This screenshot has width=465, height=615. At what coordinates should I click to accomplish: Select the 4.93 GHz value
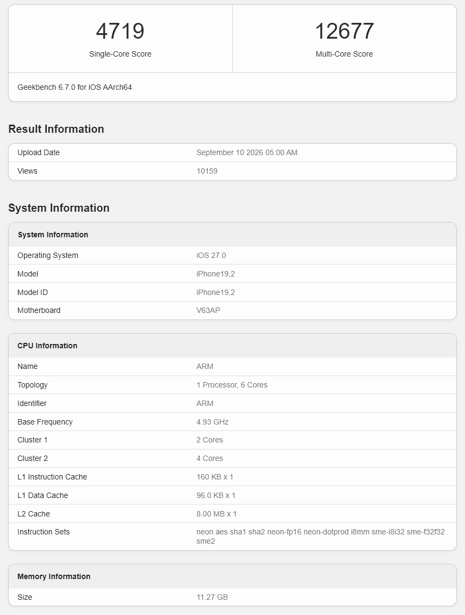point(213,422)
